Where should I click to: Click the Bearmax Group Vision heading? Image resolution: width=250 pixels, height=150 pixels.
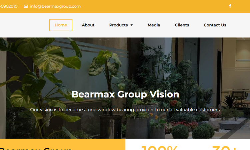click(125, 94)
